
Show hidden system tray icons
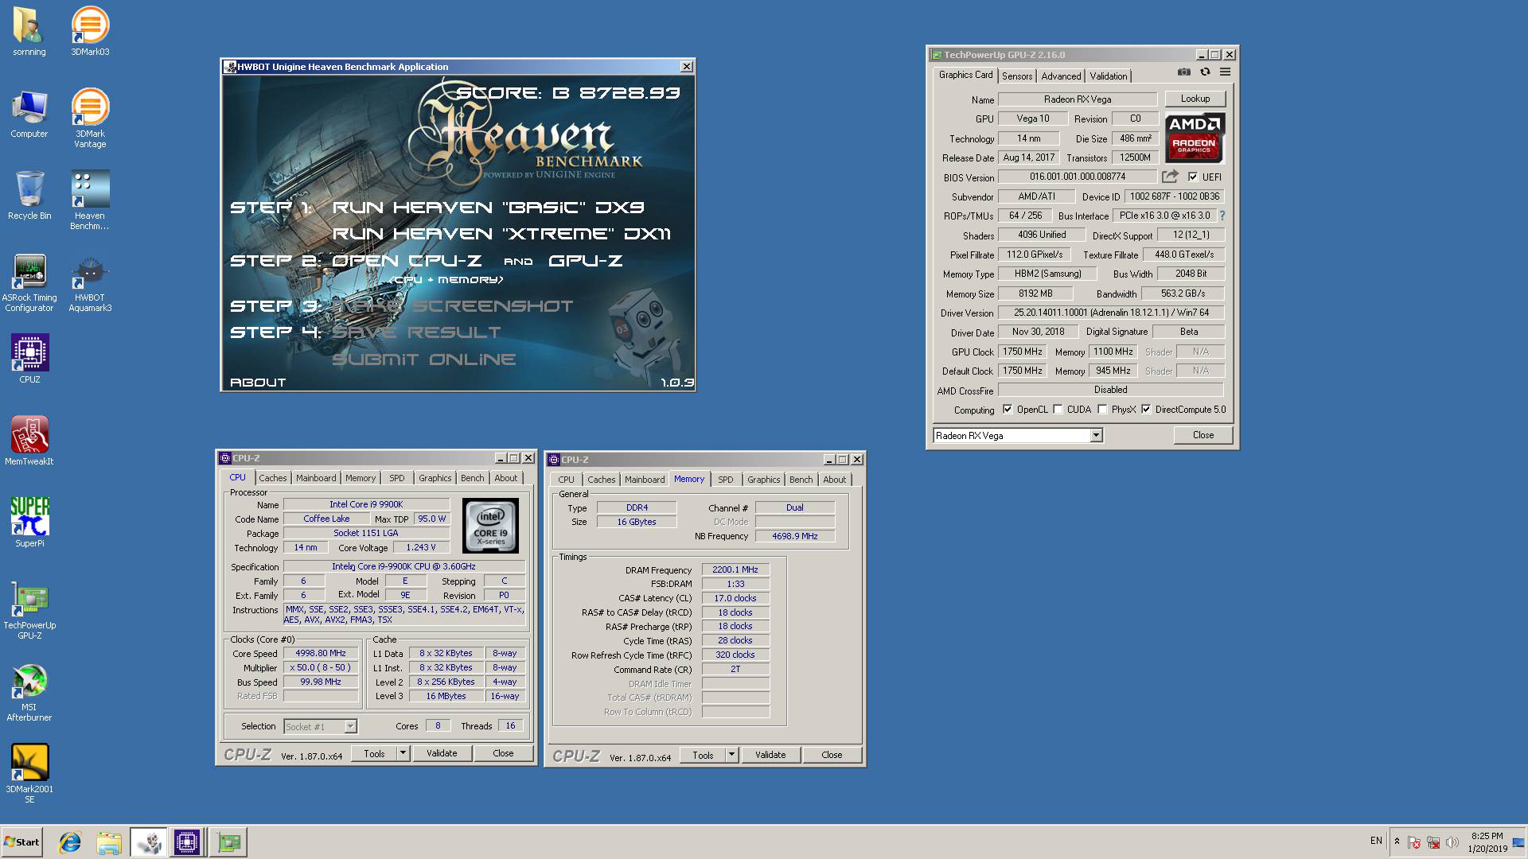(x=1397, y=842)
